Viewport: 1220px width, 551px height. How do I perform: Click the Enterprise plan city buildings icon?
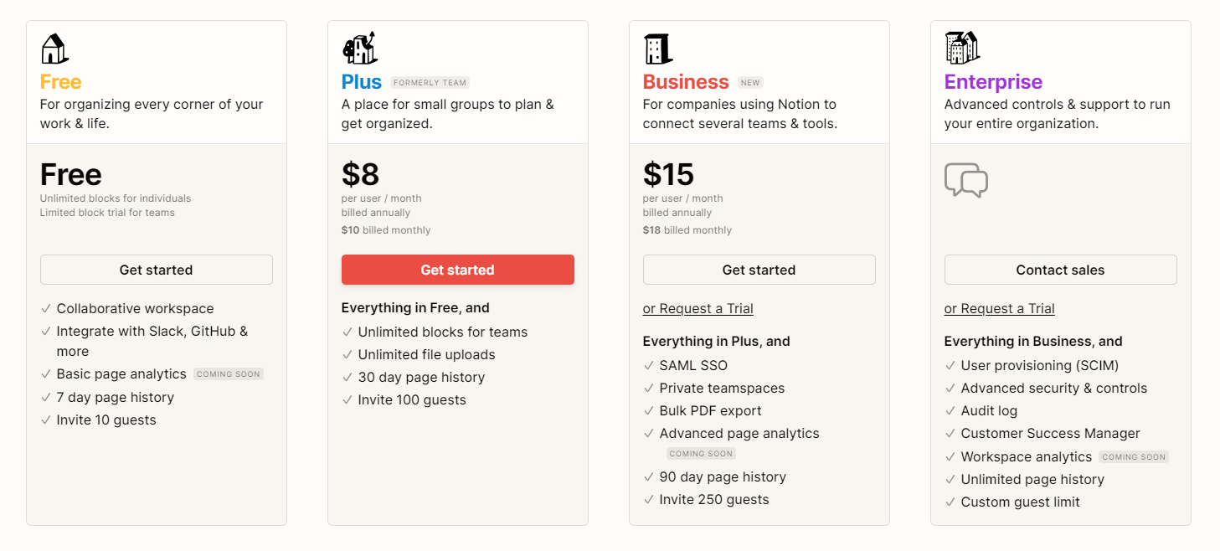[x=962, y=48]
